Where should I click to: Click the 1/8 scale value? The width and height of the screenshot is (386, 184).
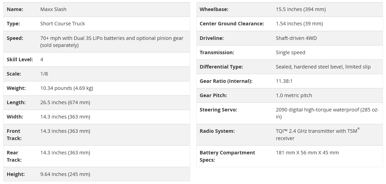click(44, 74)
